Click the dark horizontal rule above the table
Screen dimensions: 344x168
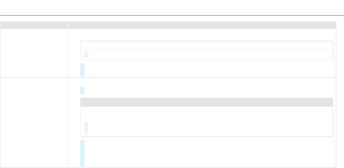pos(172,15)
